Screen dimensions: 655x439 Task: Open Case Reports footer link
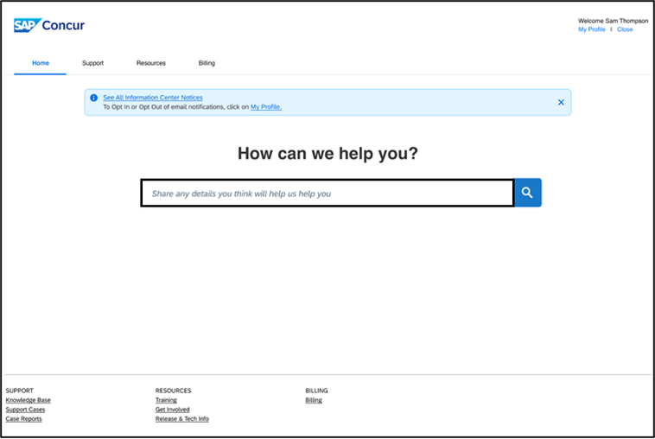[x=24, y=418]
